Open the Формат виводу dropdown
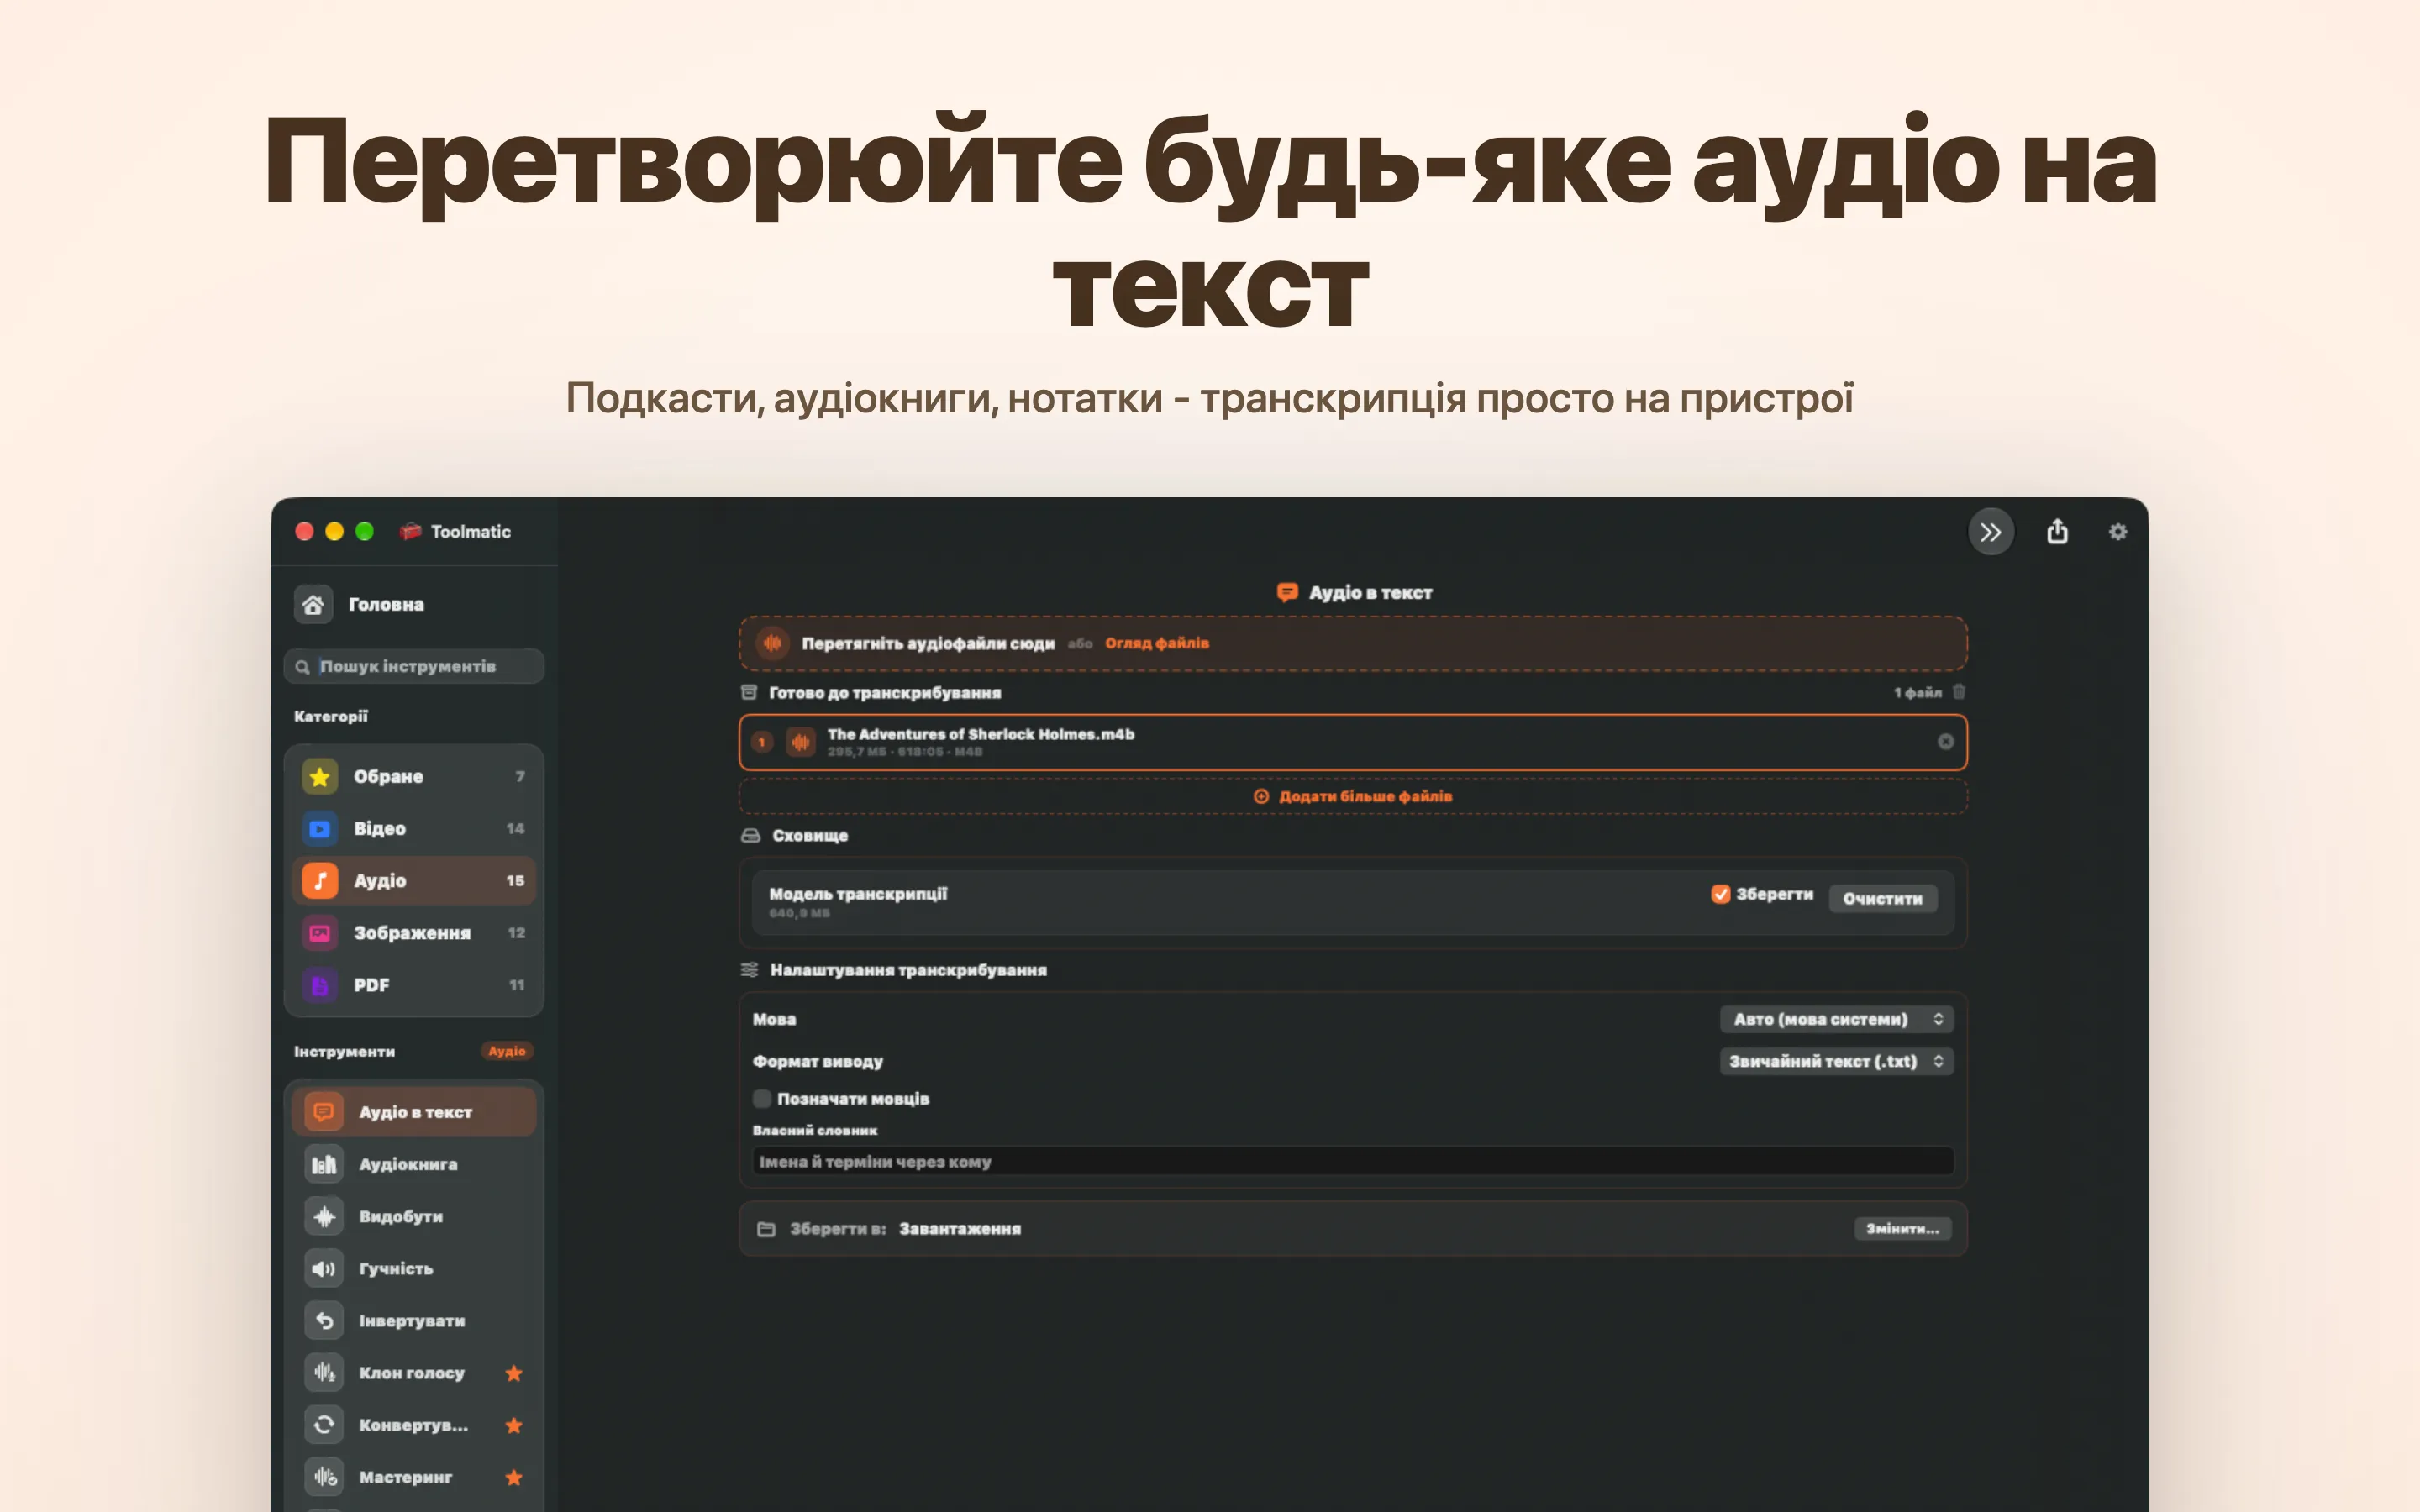The width and height of the screenshot is (2420, 1512). click(1836, 1061)
